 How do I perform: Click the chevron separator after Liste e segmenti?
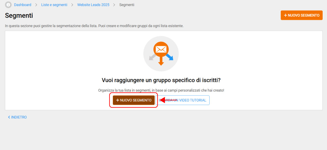[72, 5]
